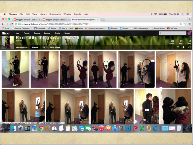Screen dimensions: 193x145
Task: Switch to the Blogger Dashboard tab
Action: click(56, 20)
